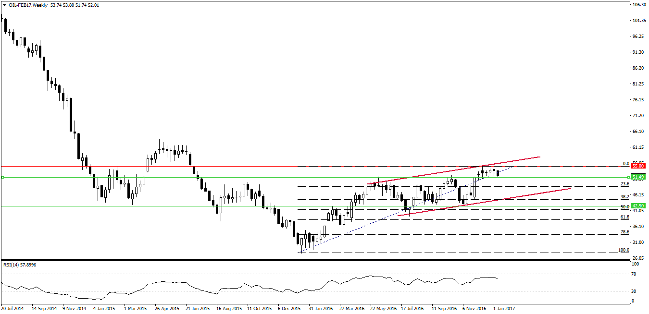Select the 61.8 Fibonacci retracement label
Viewport: 649px width, 314px height.
(625, 217)
